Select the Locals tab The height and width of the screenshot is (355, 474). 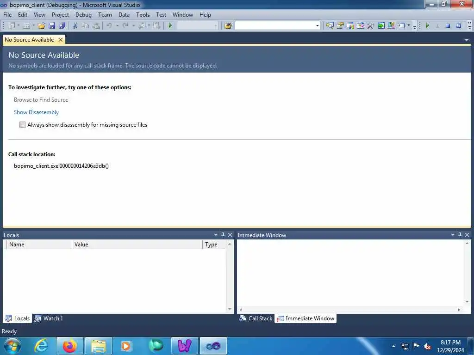[x=18, y=318]
